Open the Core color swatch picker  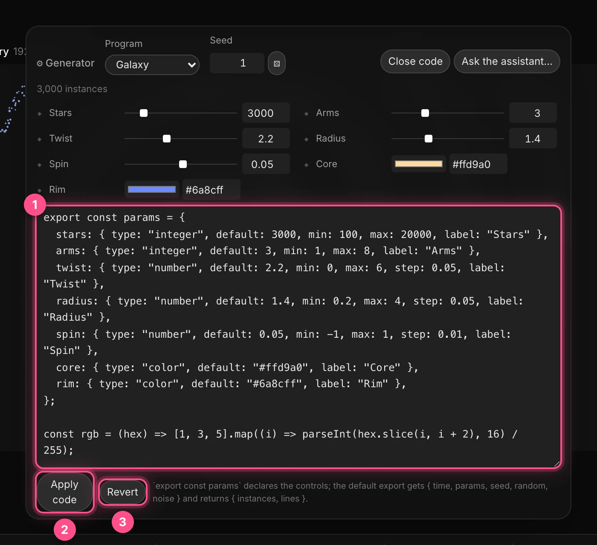pos(419,164)
